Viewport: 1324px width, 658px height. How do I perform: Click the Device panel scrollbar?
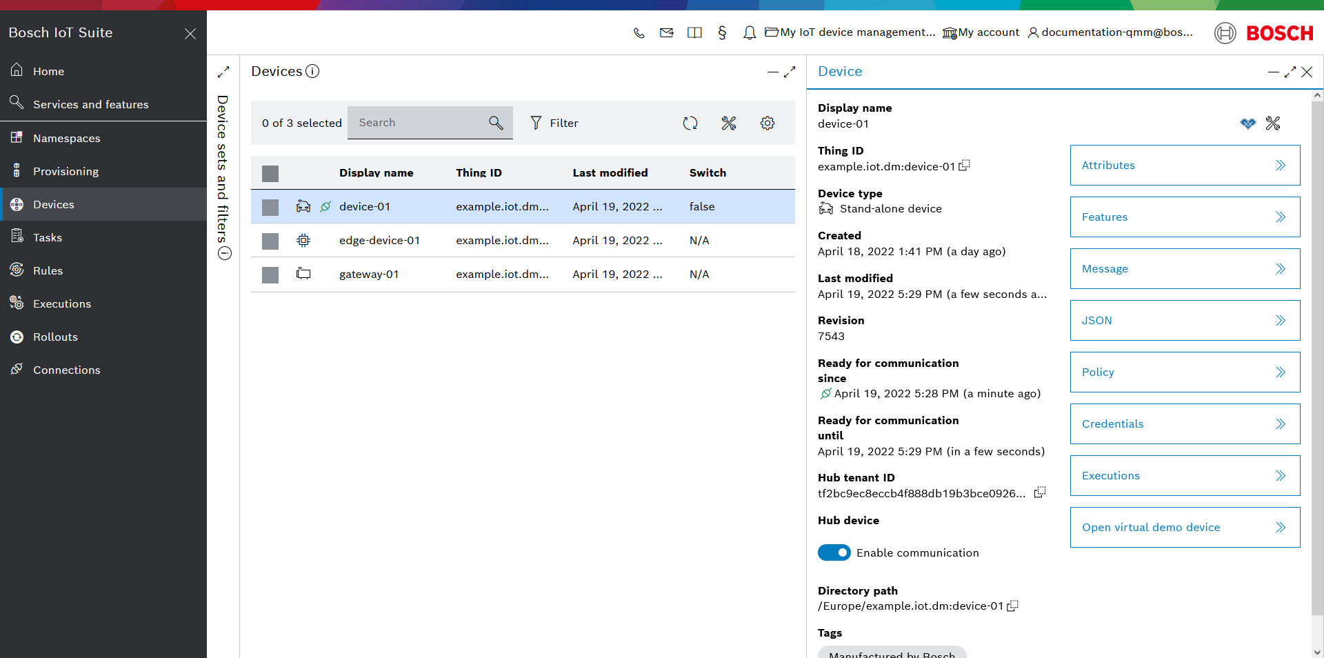pos(1317,359)
